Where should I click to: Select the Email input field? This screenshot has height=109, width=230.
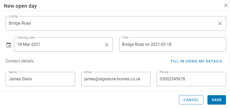[116, 79]
